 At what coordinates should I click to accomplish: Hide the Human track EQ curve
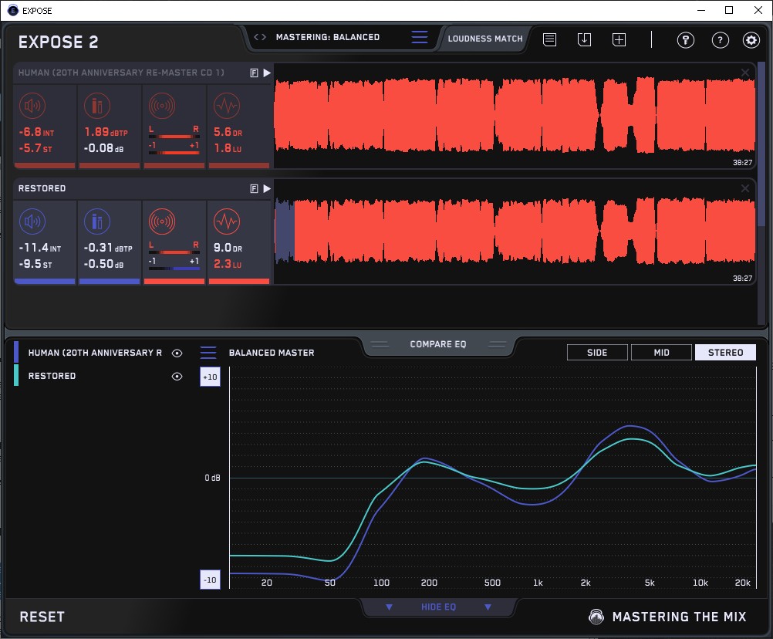coord(177,353)
